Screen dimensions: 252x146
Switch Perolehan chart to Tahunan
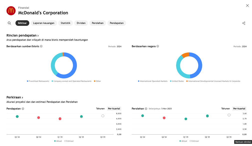(225, 109)
